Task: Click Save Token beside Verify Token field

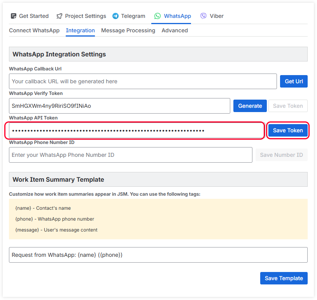Action: (288, 106)
